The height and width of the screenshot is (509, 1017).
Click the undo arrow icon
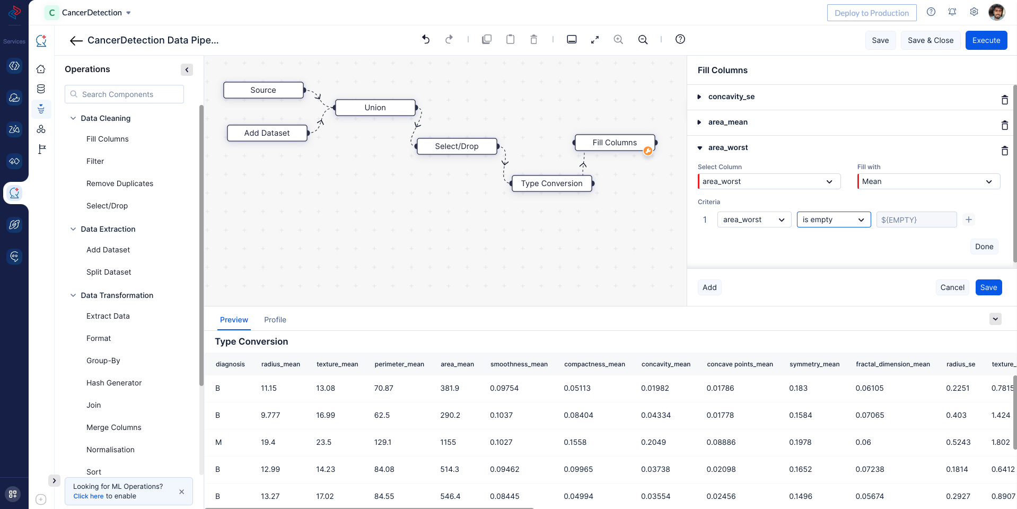(x=426, y=39)
